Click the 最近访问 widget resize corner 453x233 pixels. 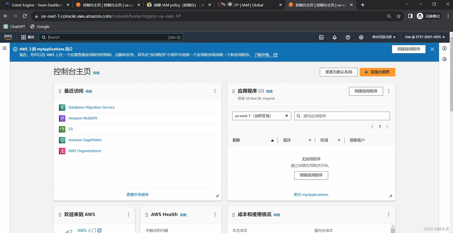(217, 196)
